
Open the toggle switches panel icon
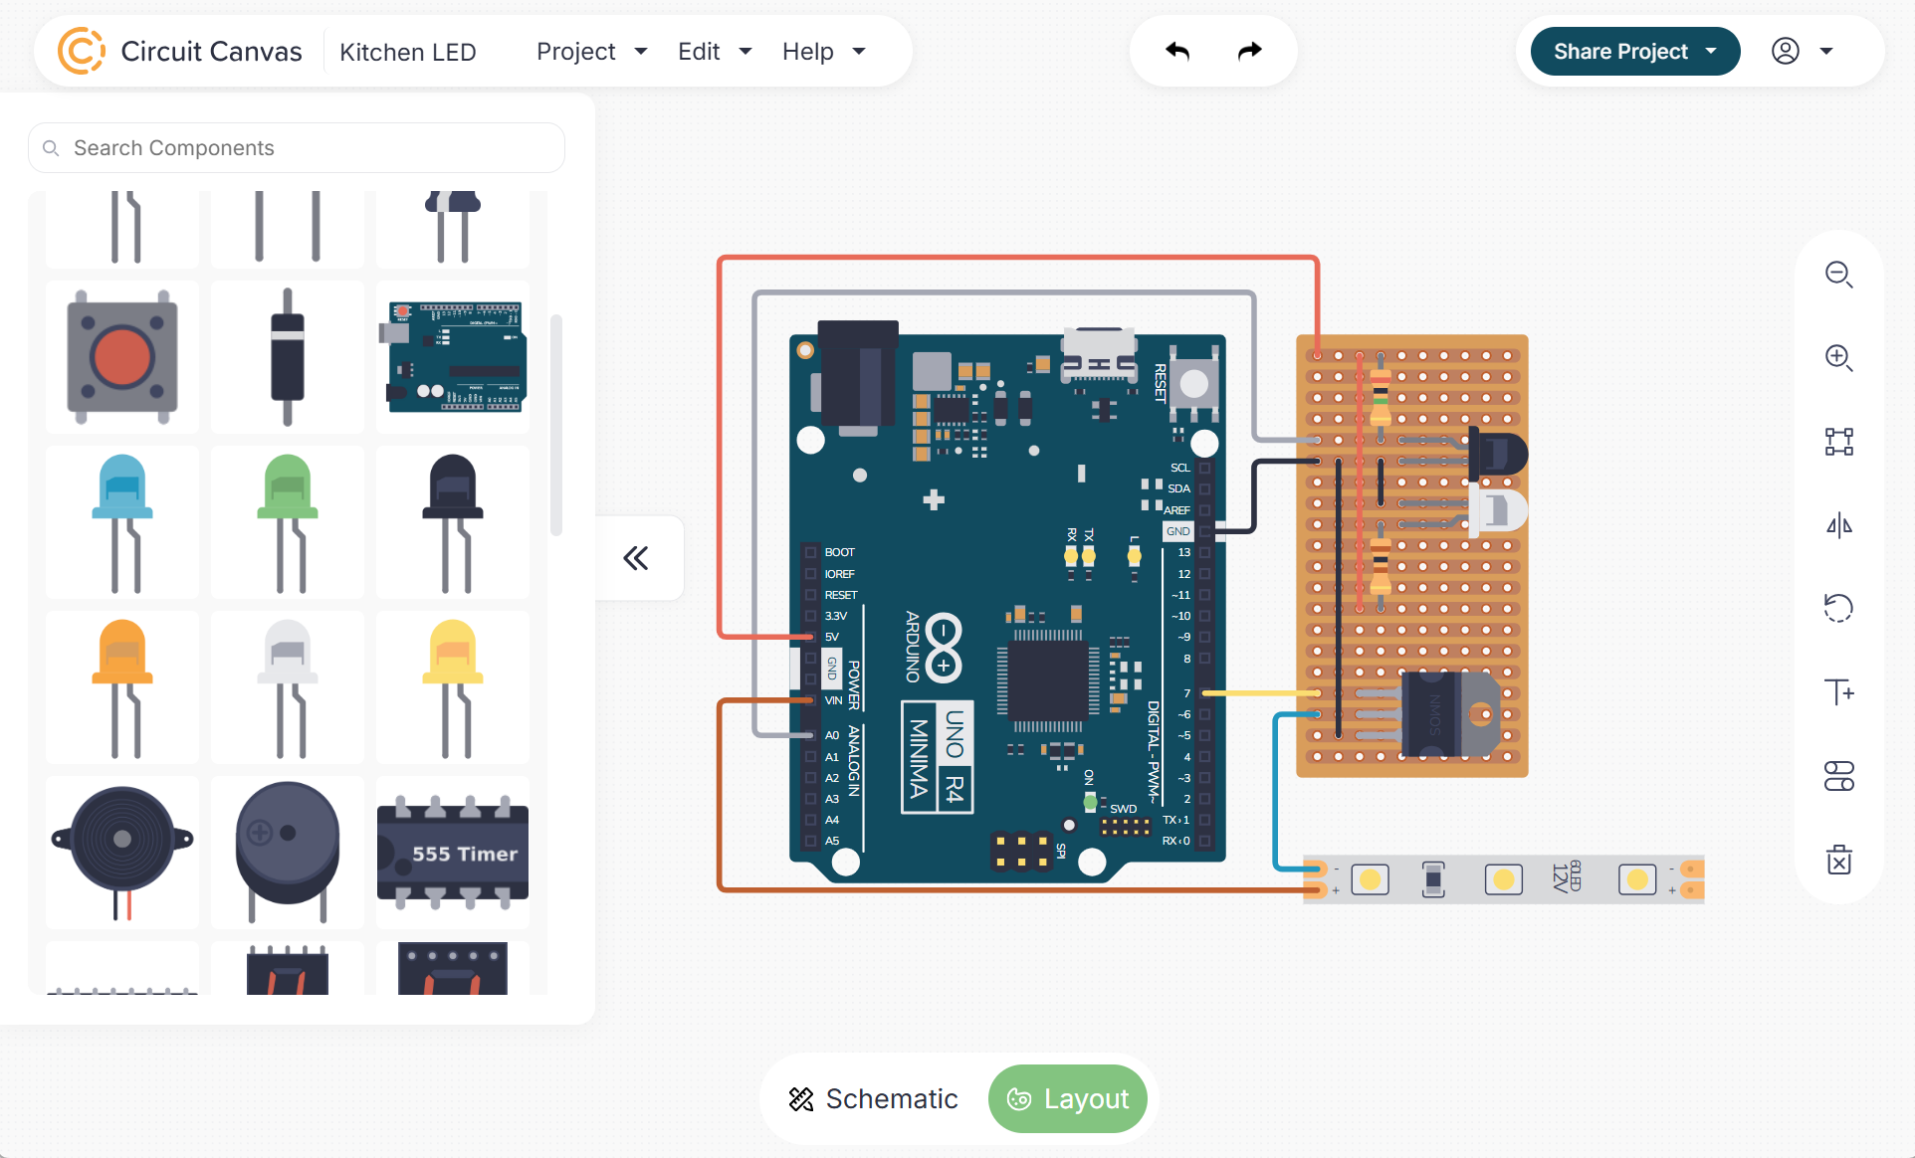1839,776
